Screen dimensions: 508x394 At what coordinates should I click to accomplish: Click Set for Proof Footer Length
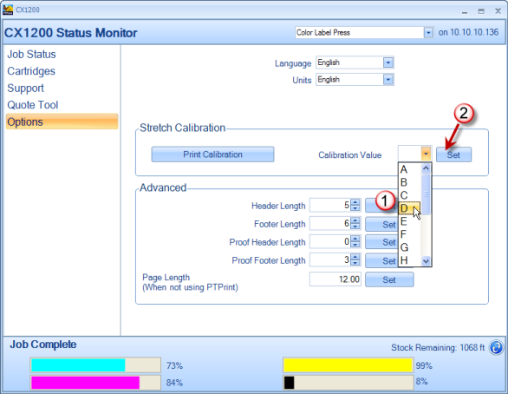pyautogui.click(x=381, y=260)
